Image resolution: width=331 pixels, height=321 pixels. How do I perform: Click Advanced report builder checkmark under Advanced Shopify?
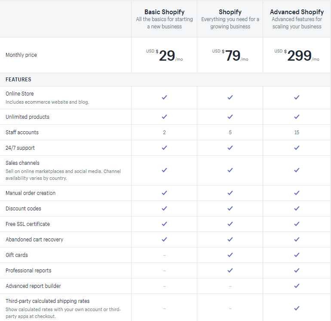tap(297, 286)
